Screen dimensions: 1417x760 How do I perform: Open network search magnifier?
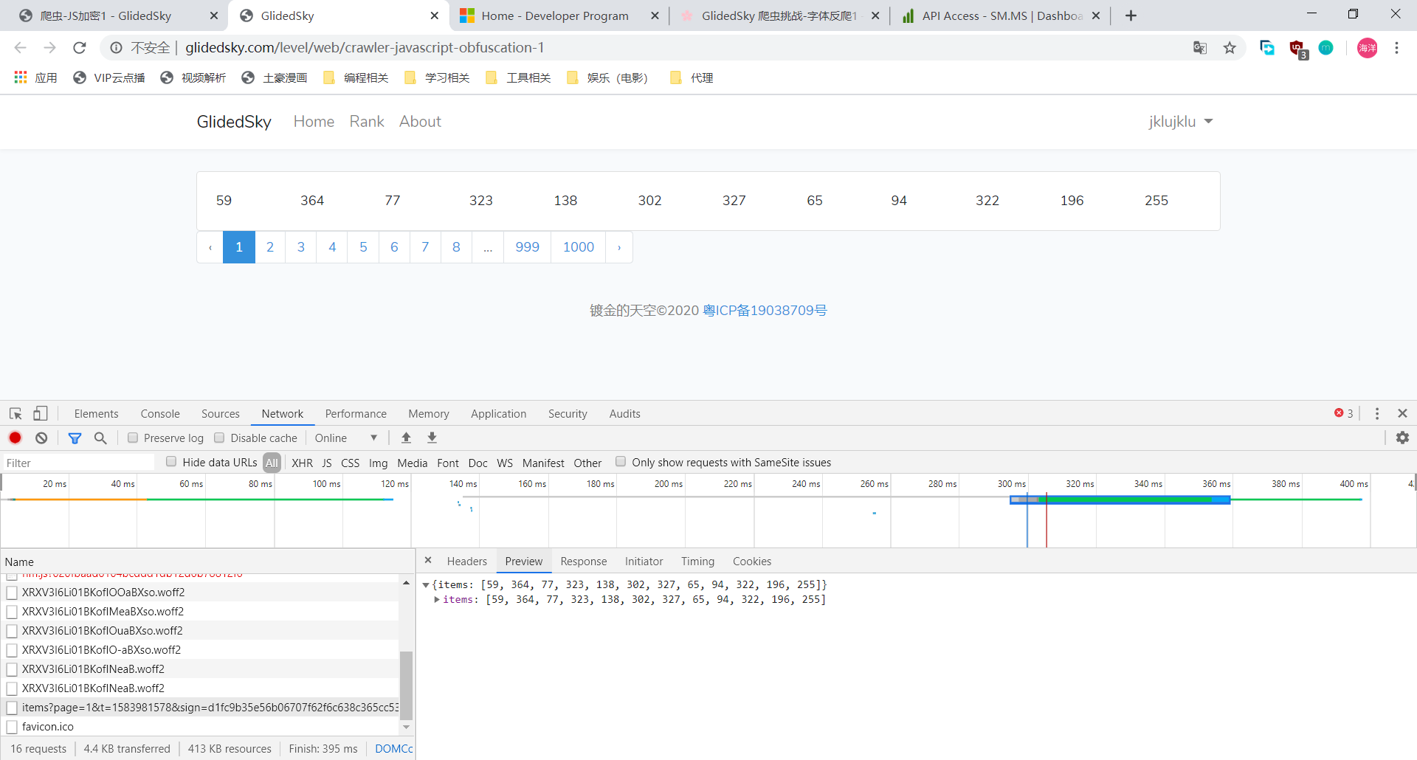[100, 438]
